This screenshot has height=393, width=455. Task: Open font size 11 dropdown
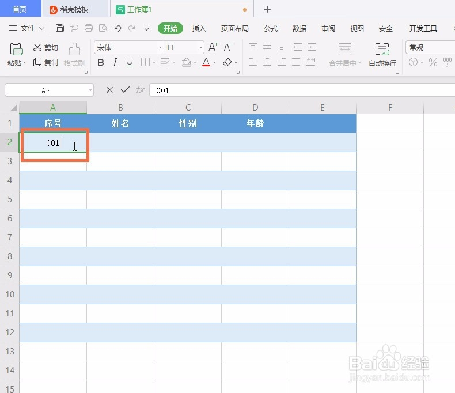click(200, 47)
